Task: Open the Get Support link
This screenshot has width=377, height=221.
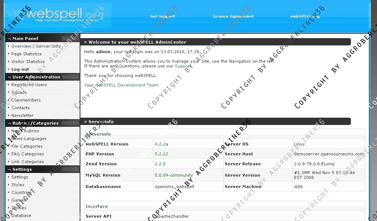Action: point(163,16)
